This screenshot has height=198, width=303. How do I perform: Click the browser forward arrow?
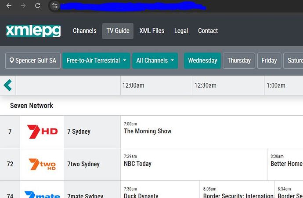[23, 6]
